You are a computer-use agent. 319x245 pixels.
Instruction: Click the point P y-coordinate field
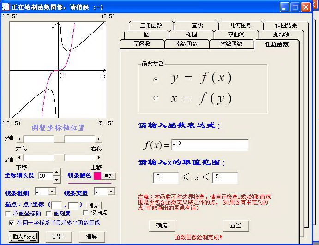coord(73,205)
